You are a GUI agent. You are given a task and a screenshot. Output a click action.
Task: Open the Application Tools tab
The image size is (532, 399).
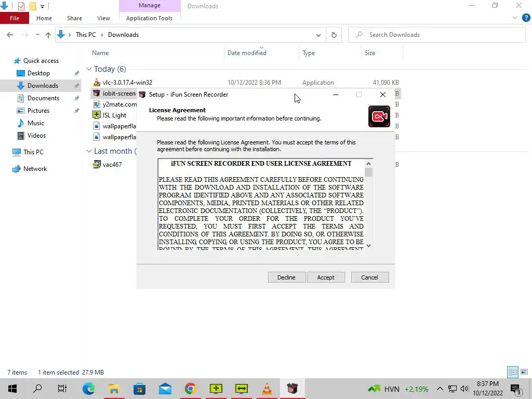[x=149, y=18]
